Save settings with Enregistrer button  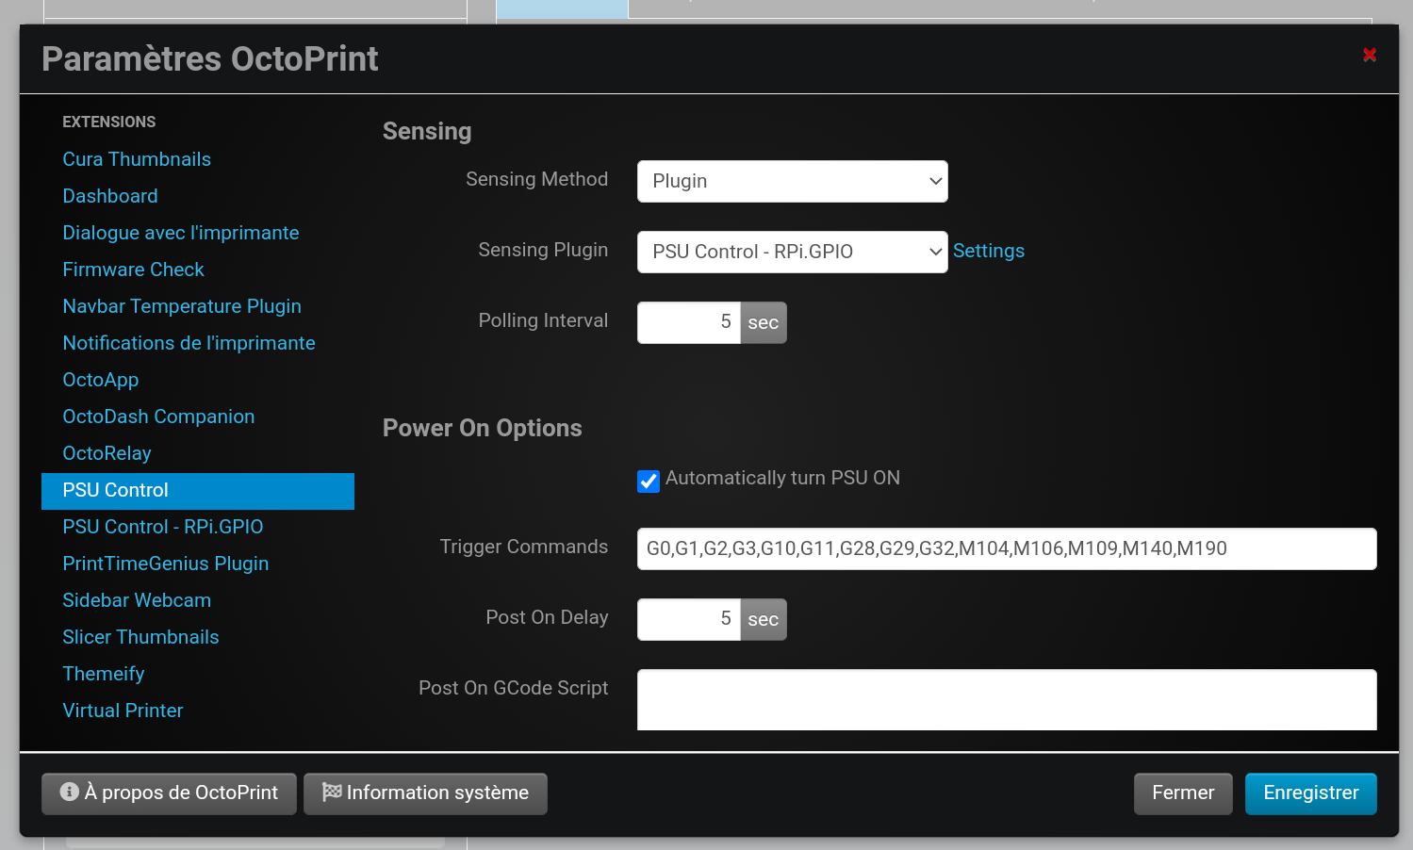tap(1311, 793)
